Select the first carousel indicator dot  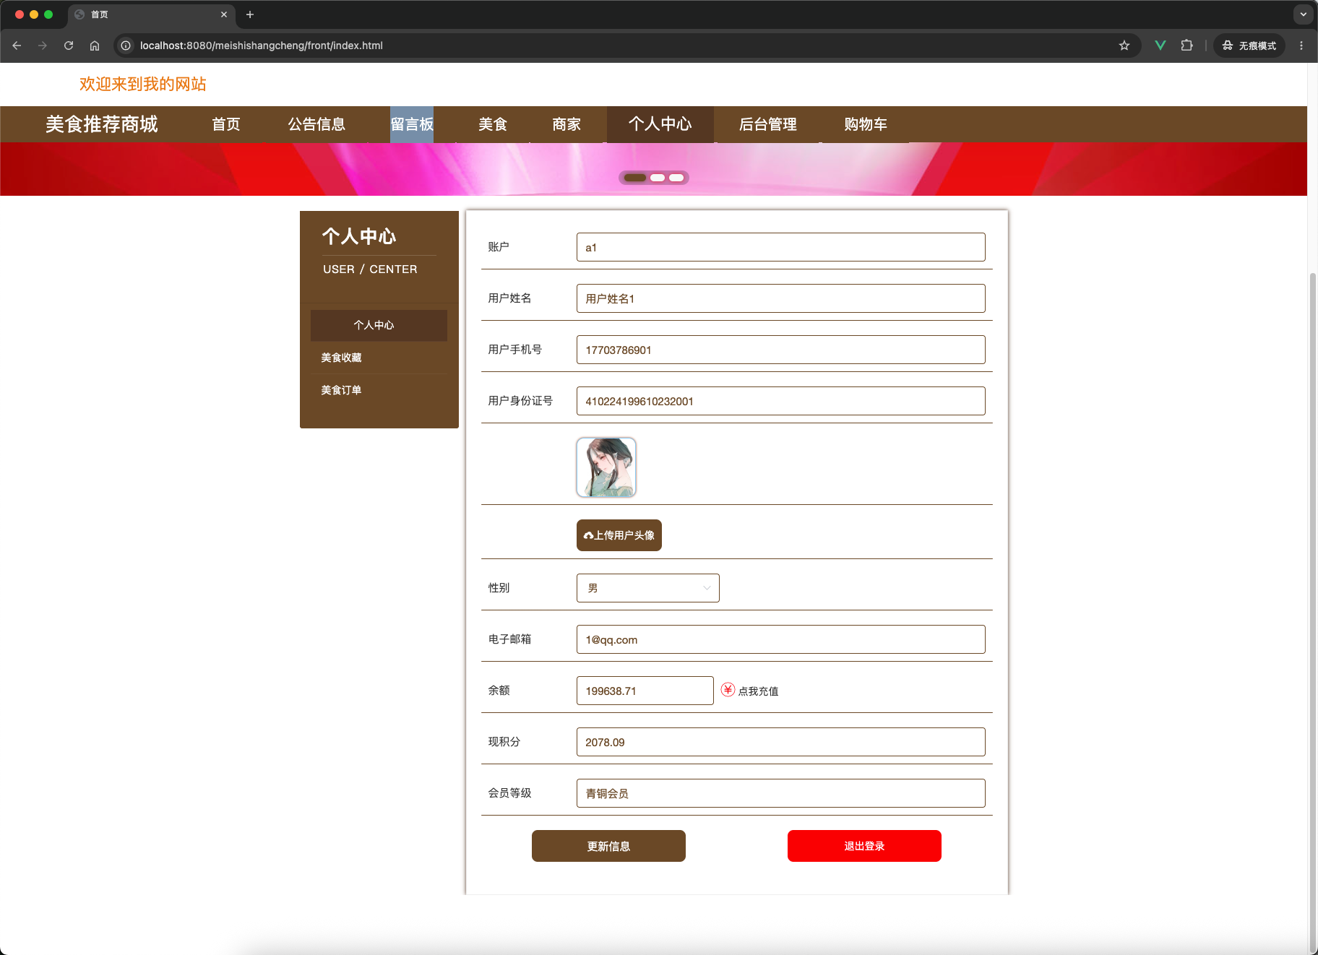point(635,178)
